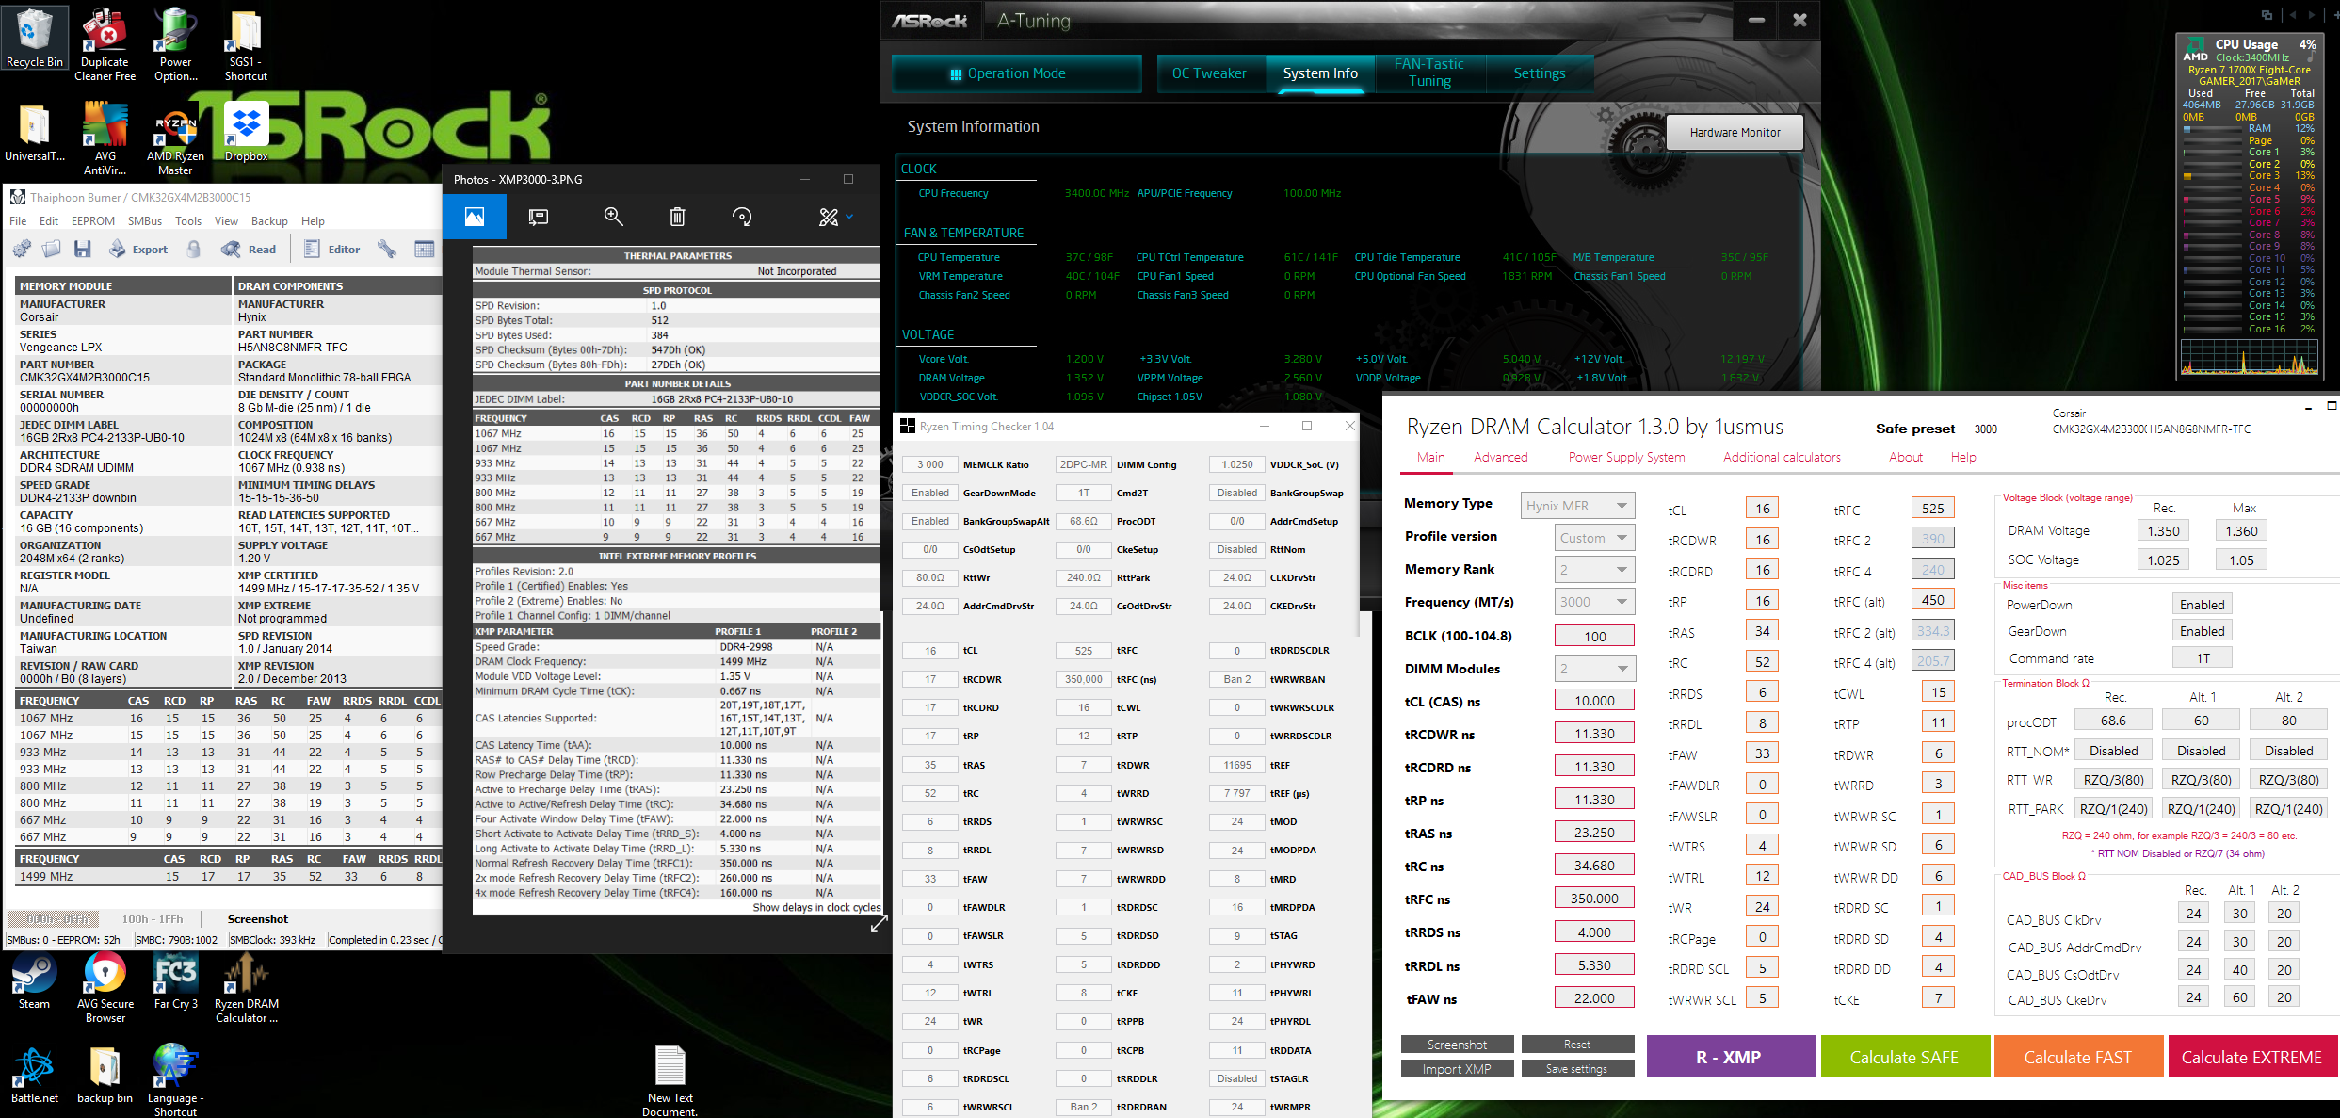Select Operation Mode tab in A-Tuning
The height and width of the screenshot is (1118, 2340).
1016,73
